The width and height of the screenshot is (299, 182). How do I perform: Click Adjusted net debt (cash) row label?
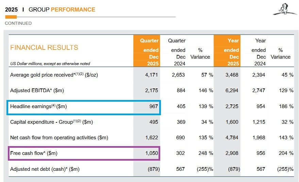(x=45, y=169)
